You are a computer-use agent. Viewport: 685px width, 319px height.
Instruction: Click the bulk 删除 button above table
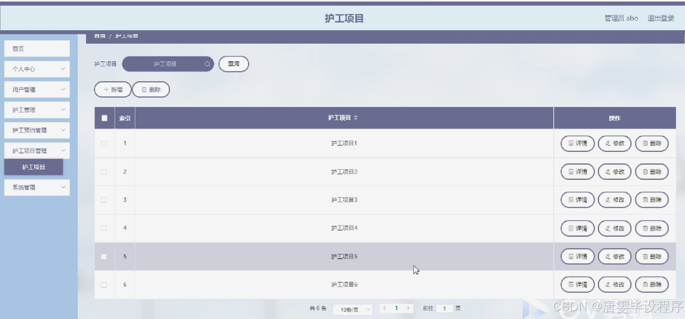[x=151, y=89]
